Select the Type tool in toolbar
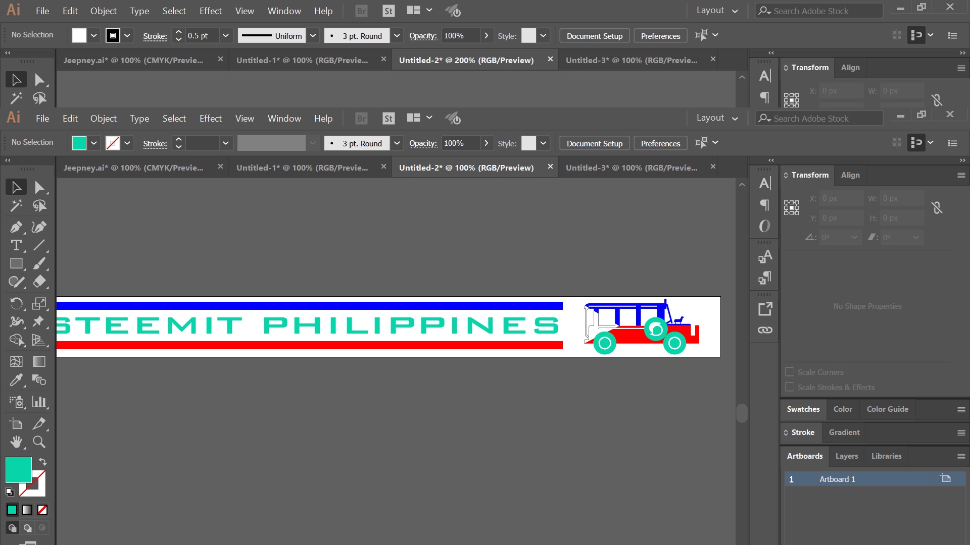970x545 pixels. tap(16, 245)
